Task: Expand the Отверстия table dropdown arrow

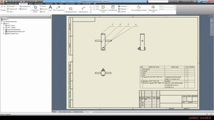Action: tap(128, 6)
